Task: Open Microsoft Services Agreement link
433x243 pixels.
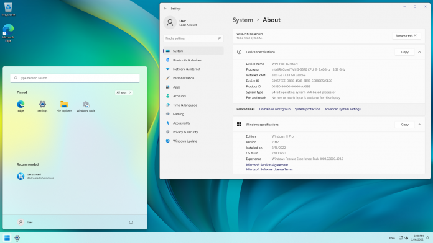Action: point(267,164)
